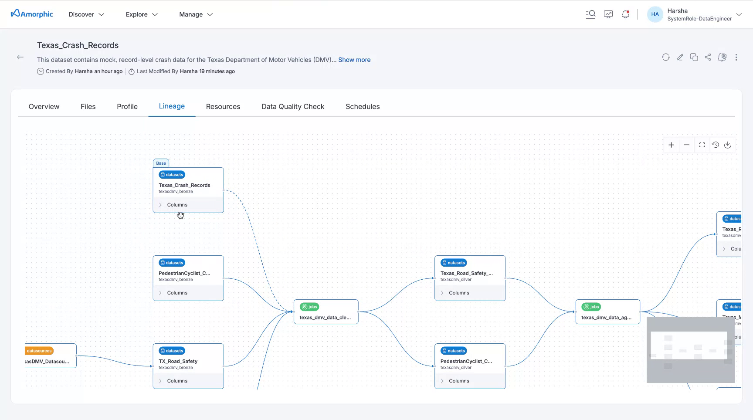Viewport: 753px width, 420px height.
Task: Open the notifications bell in the header
Action: click(x=625, y=14)
